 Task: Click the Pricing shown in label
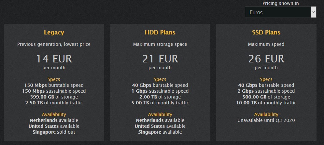tap(281, 3)
